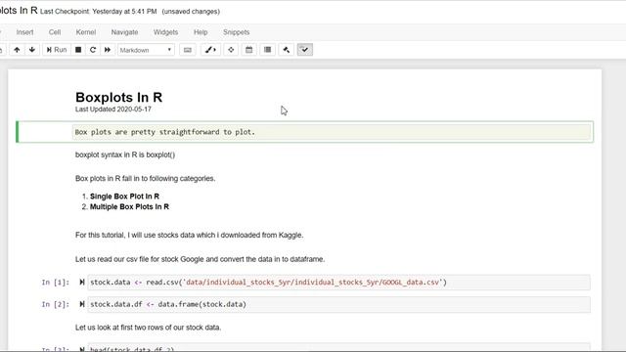Toggle the table of contents icon

[x=267, y=50]
